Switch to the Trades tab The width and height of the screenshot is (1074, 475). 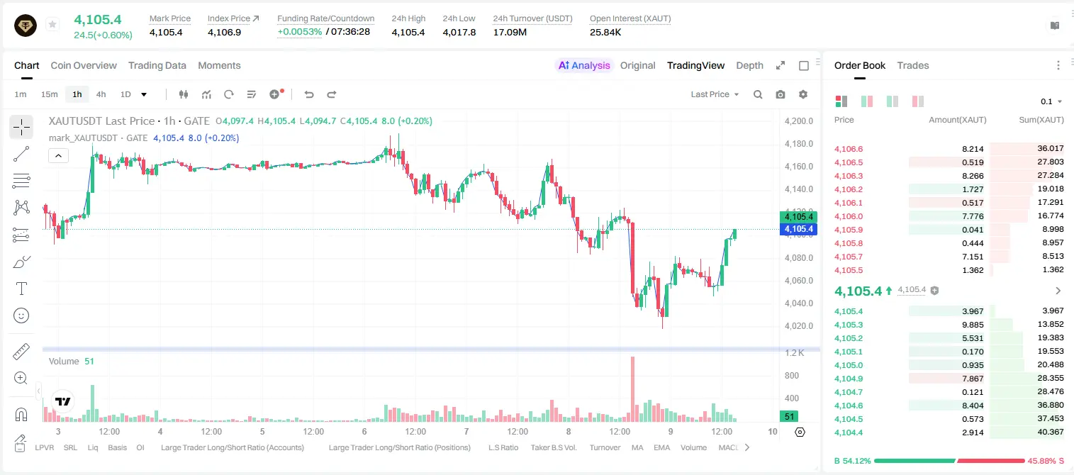[912, 65]
